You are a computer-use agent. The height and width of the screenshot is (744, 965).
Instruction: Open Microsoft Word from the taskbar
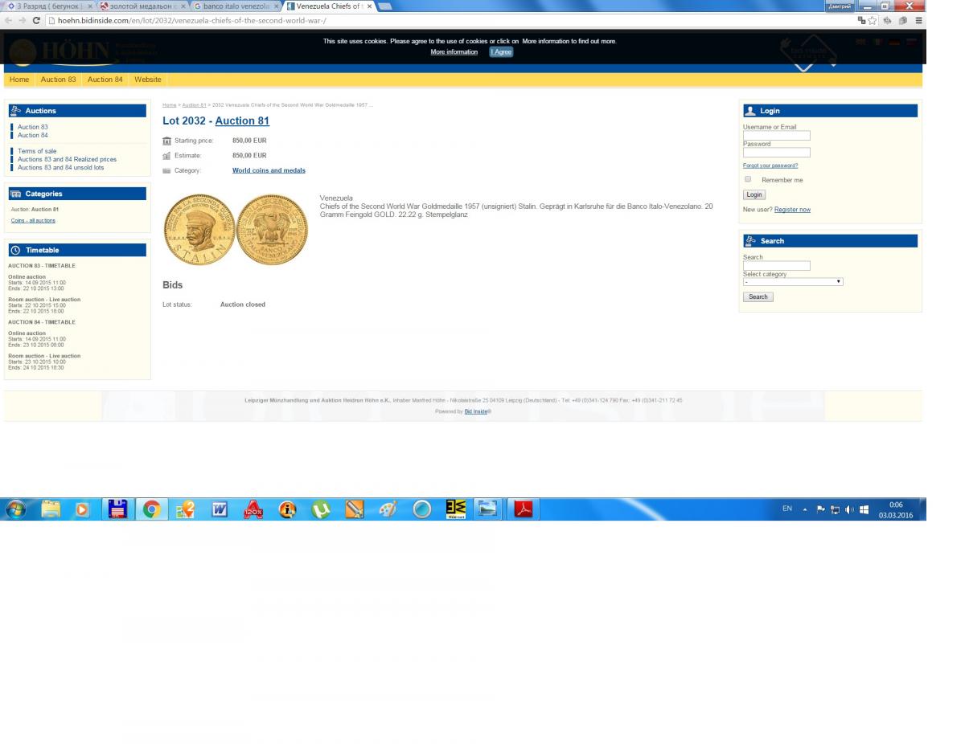tap(219, 509)
